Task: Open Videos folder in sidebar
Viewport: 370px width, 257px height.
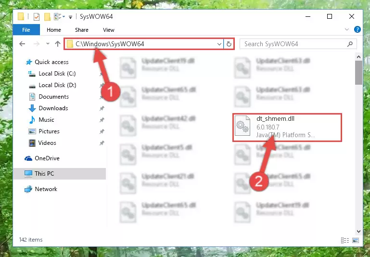Action: tap(47, 143)
